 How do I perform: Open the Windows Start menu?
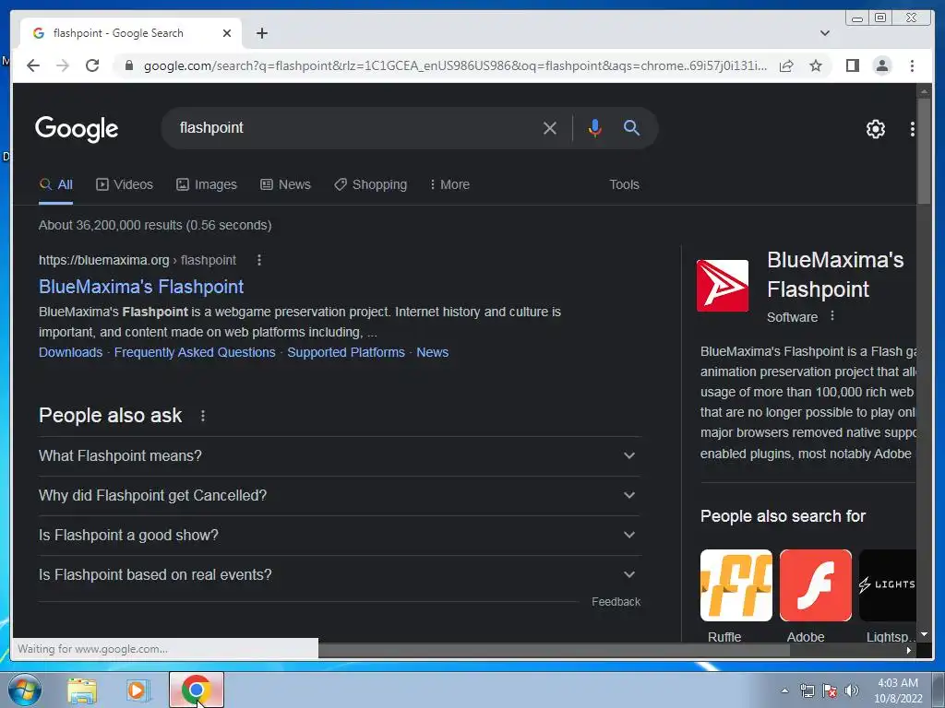click(24, 690)
